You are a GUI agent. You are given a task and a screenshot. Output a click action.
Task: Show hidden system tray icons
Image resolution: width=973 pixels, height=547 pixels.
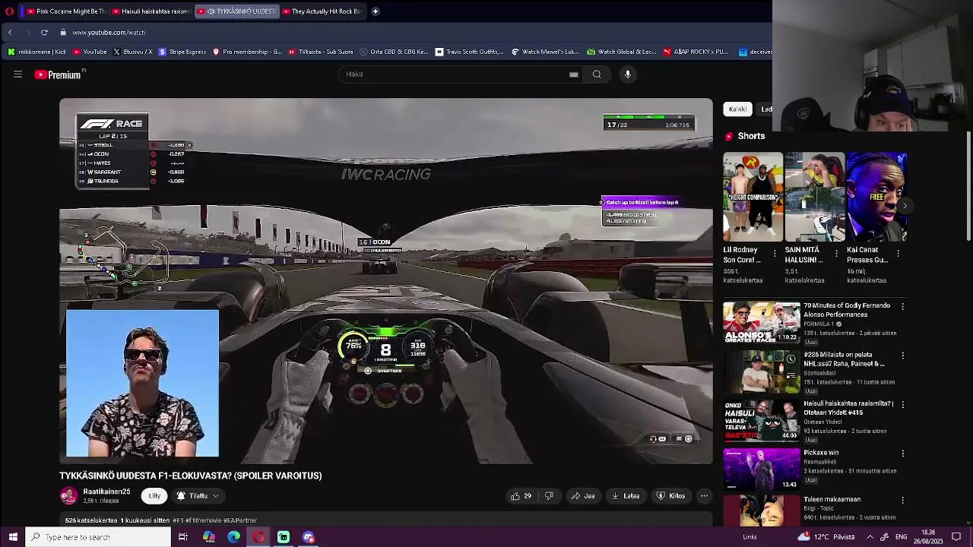(870, 537)
